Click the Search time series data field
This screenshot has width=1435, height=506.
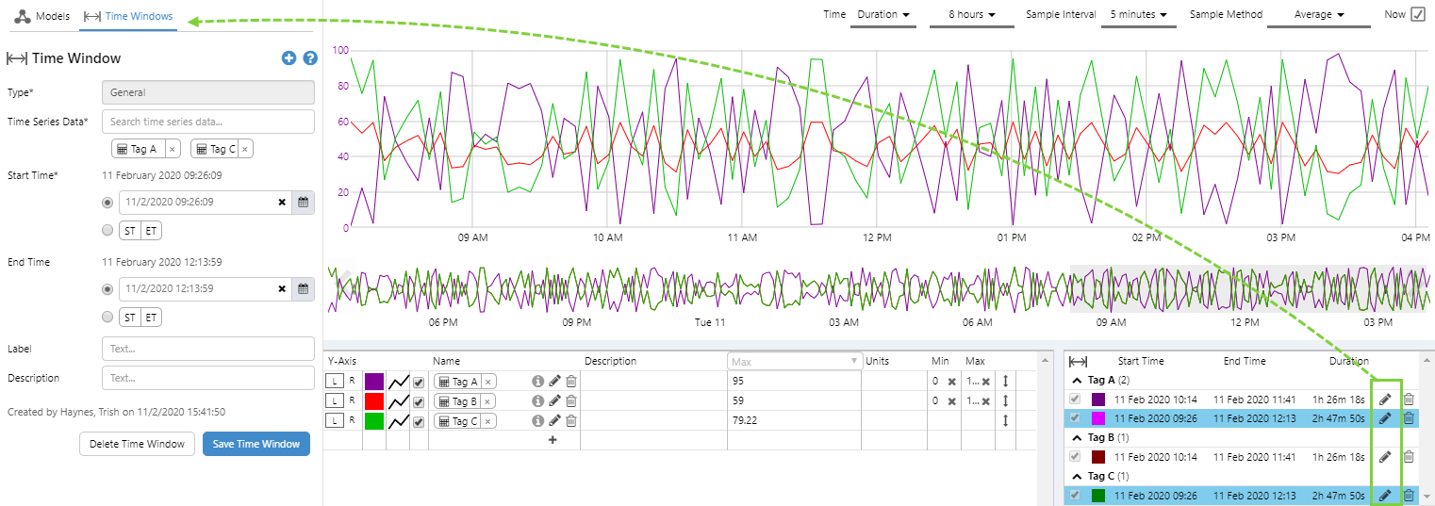coord(208,122)
